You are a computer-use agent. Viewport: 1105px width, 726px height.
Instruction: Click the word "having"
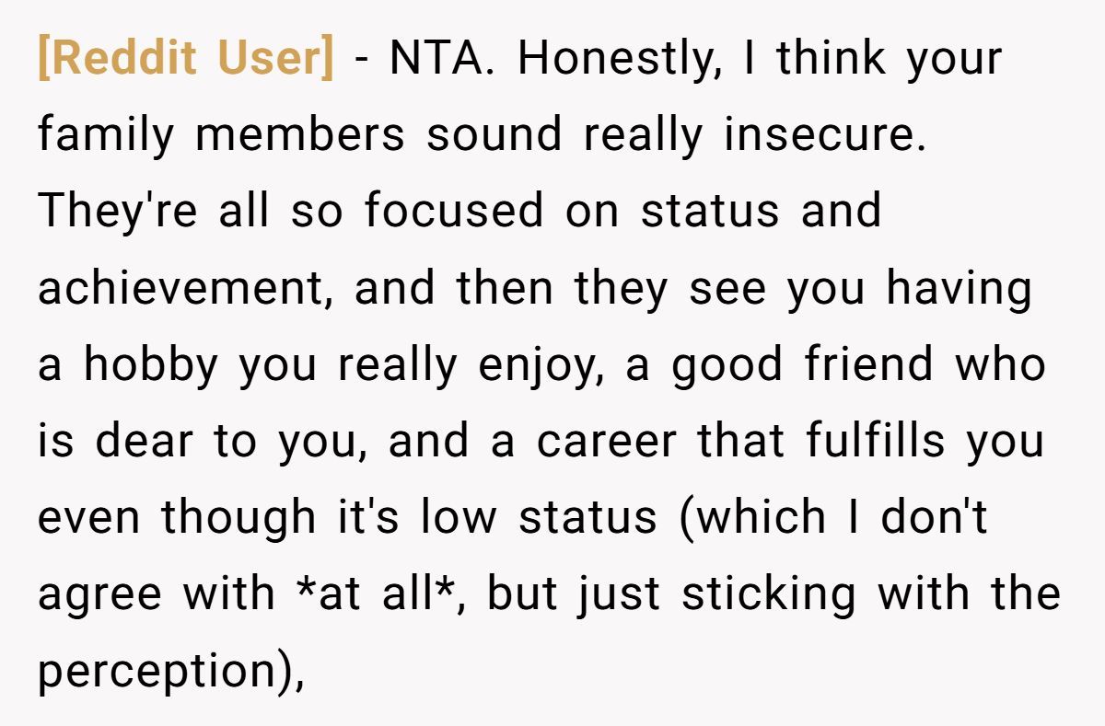click(x=959, y=290)
